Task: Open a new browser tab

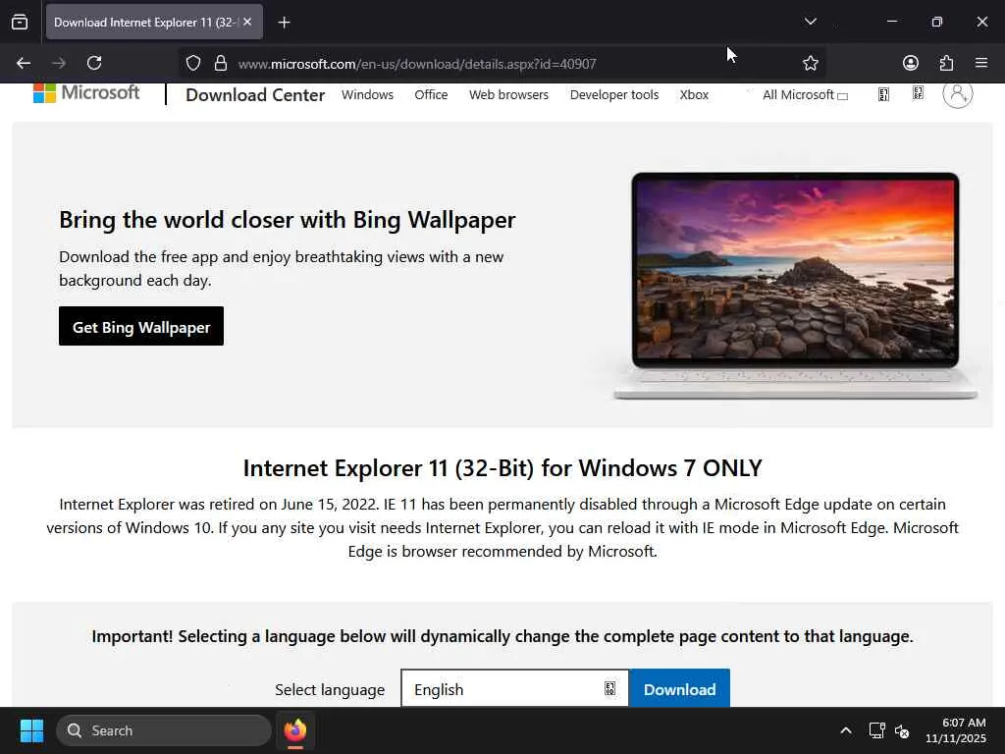Action: point(284,23)
